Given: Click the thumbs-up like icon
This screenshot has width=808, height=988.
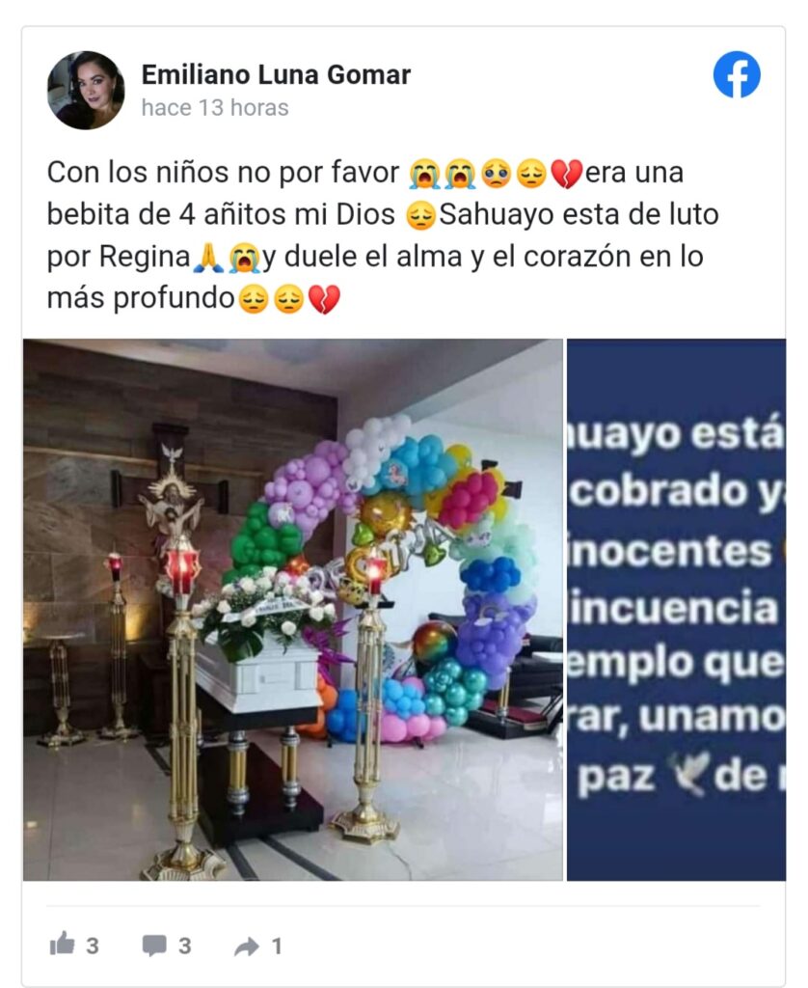Looking at the screenshot, I should [62, 944].
